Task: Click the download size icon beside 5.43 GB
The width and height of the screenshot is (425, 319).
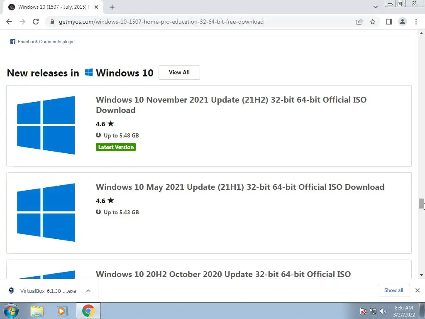Action: click(x=98, y=212)
